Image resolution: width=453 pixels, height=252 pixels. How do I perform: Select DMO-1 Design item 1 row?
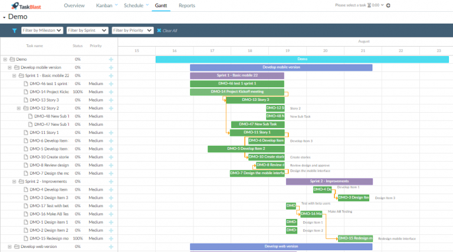tap(59, 222)
